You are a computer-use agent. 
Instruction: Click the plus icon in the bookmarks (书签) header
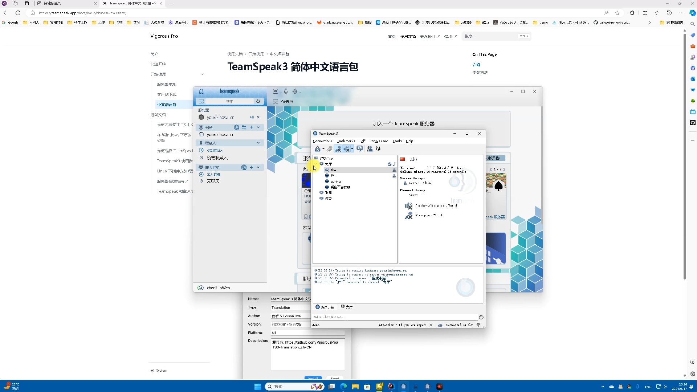(251, 127)
